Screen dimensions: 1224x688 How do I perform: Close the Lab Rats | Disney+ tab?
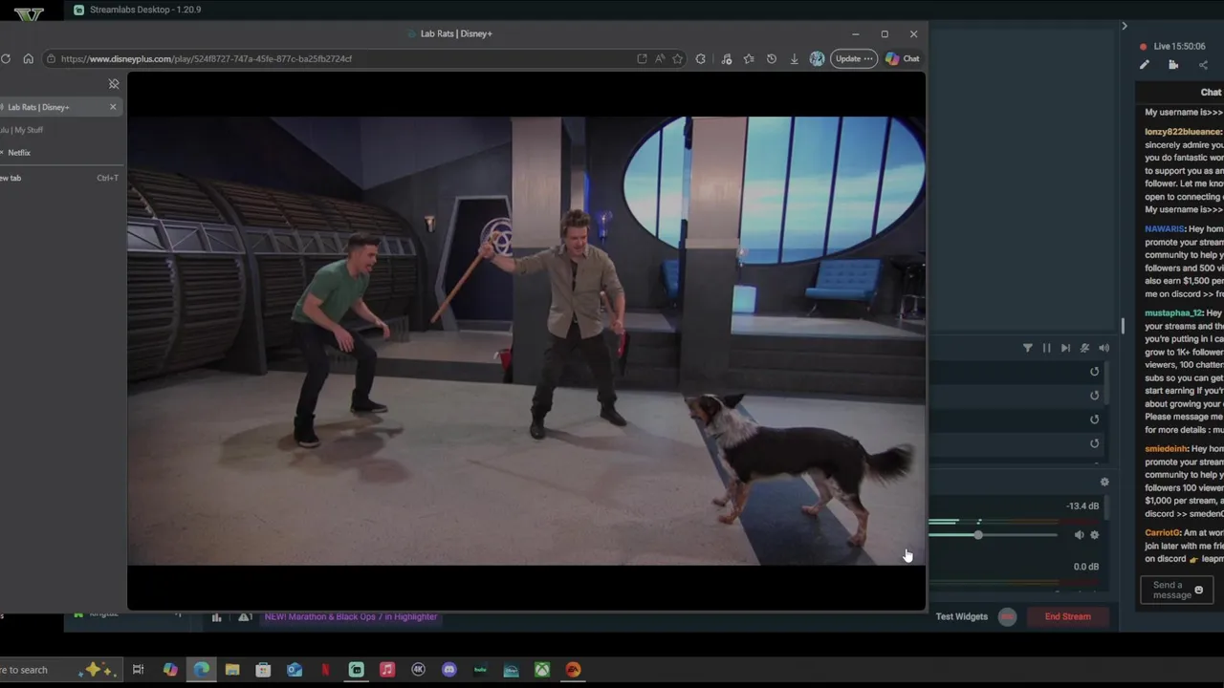click(113, 107)
